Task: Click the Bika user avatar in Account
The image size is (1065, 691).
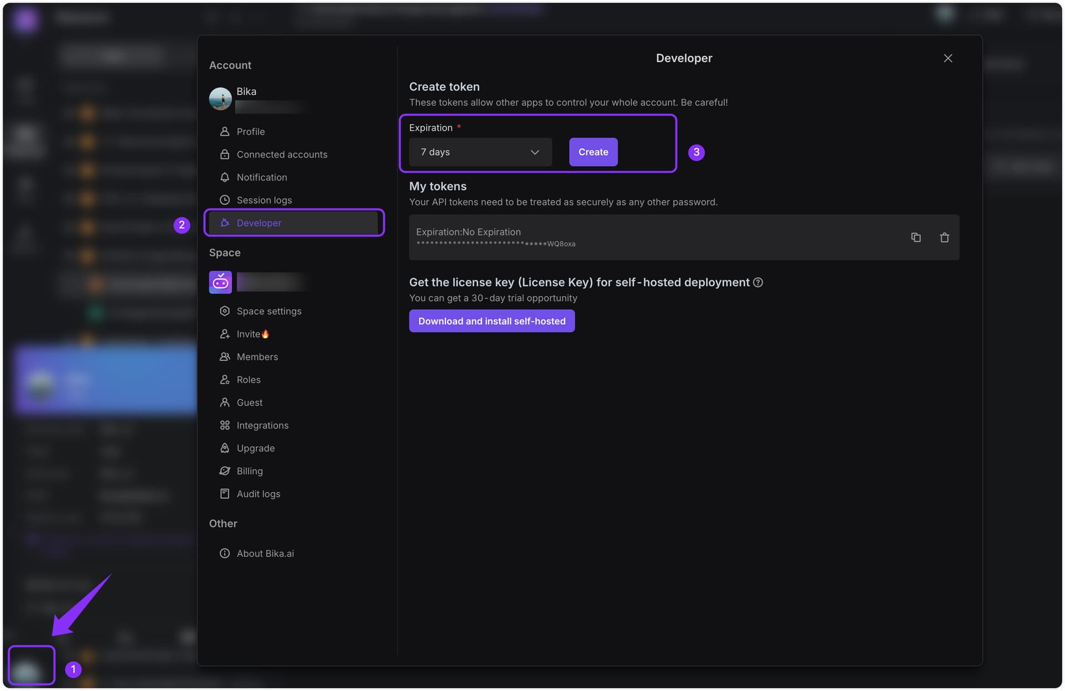Action: tap(220, 99)
